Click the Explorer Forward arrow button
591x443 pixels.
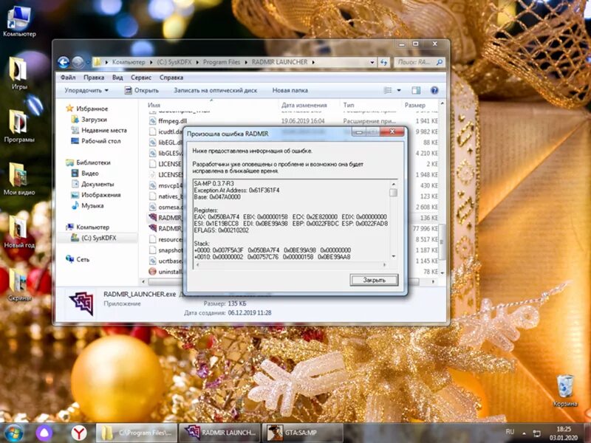pyautogui.click(x=78, y=62)
